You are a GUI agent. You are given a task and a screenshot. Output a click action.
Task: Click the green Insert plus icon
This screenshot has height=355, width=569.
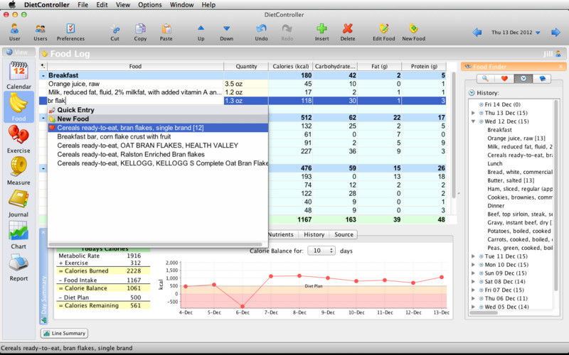(x=322, y=32)
